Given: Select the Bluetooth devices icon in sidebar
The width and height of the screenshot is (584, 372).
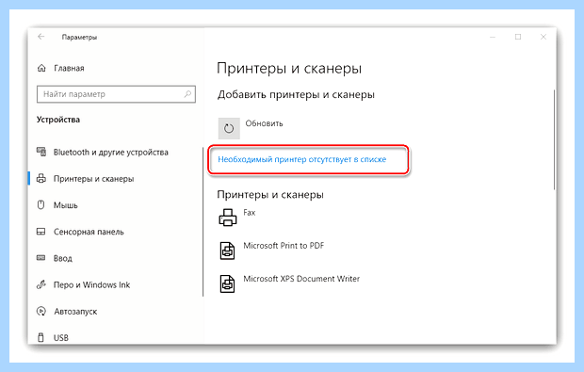Looking at the screenshot, I should click(41, 152).
